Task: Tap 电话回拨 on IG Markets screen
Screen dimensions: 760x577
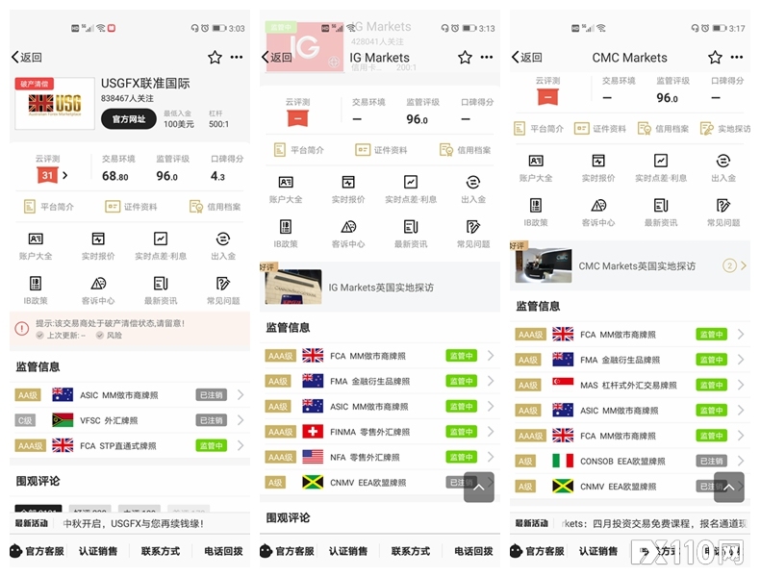Action: tap(473, 551)
